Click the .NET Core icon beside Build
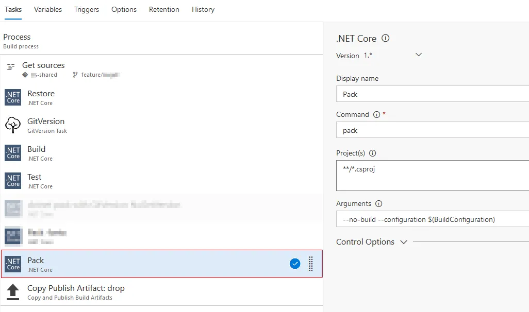This screenshot has width=529, height=312. pyautogui.click(x=13, y=153)
